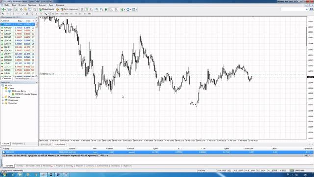Open the new chart toolbar icon
The width and height of the screenshot is (314, 177).
(x=3, y=9)
